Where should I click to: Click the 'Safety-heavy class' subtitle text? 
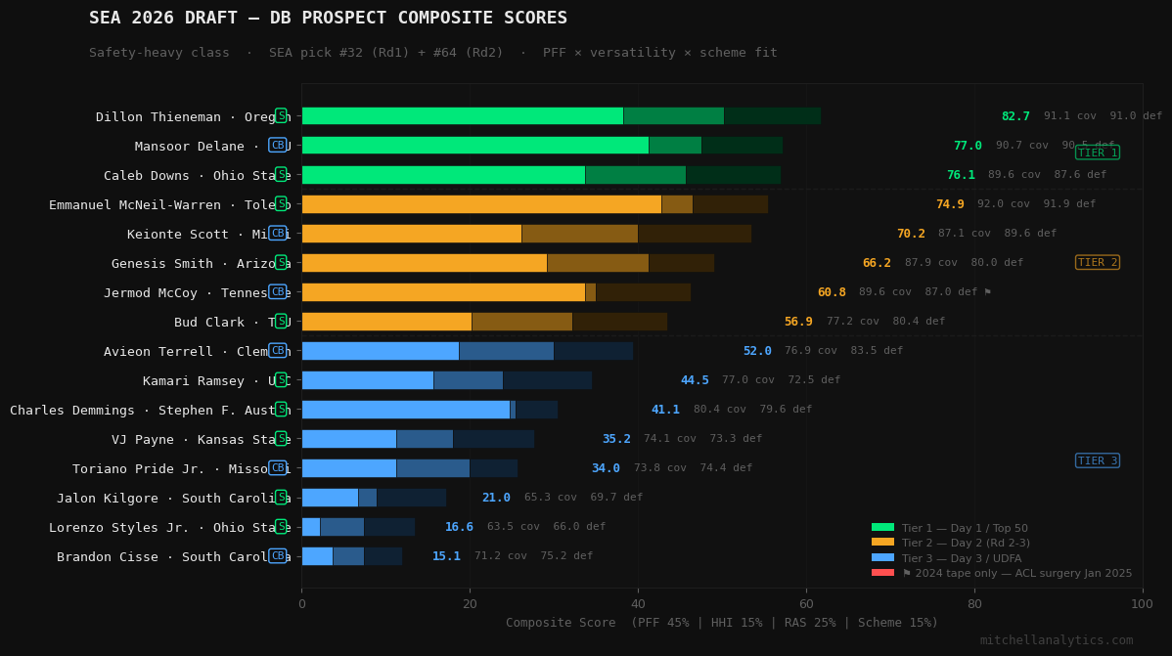159,52
